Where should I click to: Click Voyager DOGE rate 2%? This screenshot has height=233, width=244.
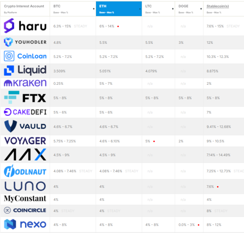181,141
